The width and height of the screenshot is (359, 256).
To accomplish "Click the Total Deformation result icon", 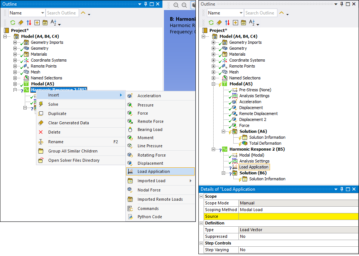I will [245, 143].
